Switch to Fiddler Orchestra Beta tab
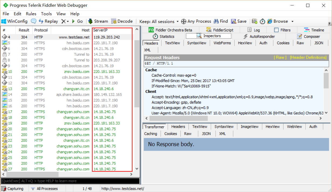This screenshot has width=332, height=192. [x=171, y=30]
